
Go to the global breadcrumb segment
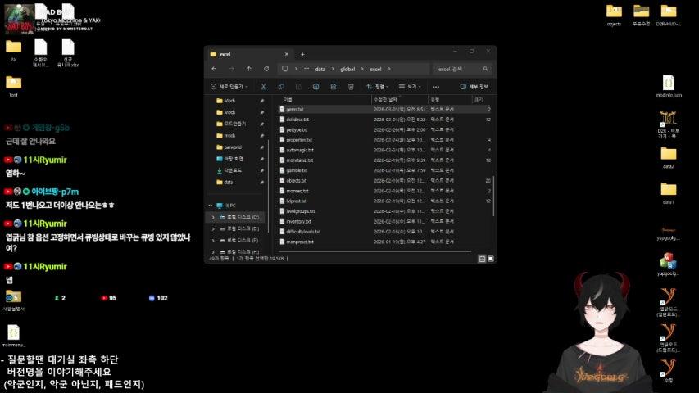pyautogui.click(x=347, y=69)
